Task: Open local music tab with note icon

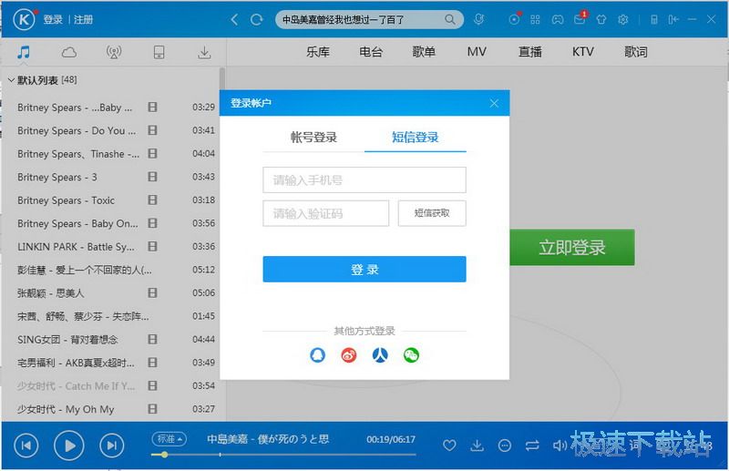Action: pyautogui.click(x=24, y=52)
